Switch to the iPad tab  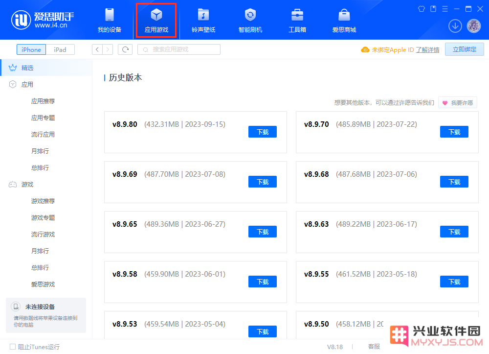pos(60,49)
